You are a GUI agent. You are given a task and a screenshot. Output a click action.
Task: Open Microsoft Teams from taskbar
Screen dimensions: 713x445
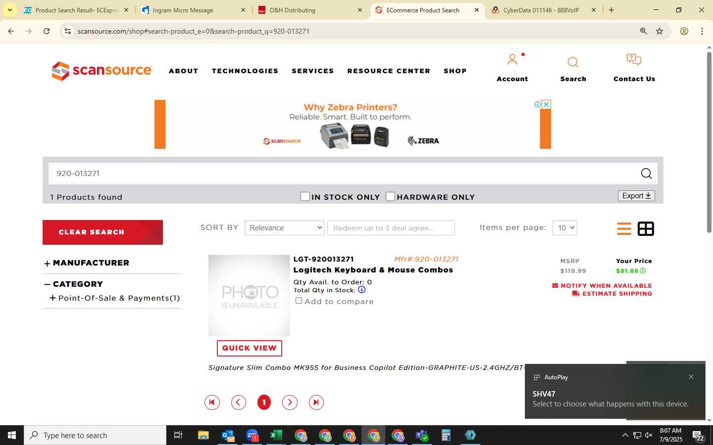pos(422,435)
